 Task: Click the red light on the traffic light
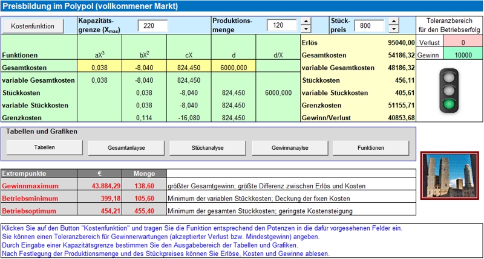click(450, 76)
